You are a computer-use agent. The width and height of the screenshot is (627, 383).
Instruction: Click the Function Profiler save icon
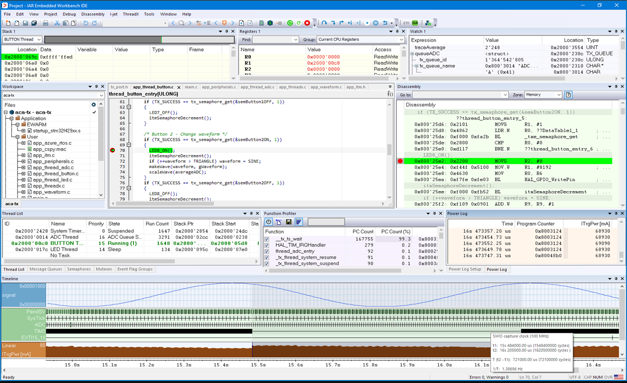(x=288, y=222)
